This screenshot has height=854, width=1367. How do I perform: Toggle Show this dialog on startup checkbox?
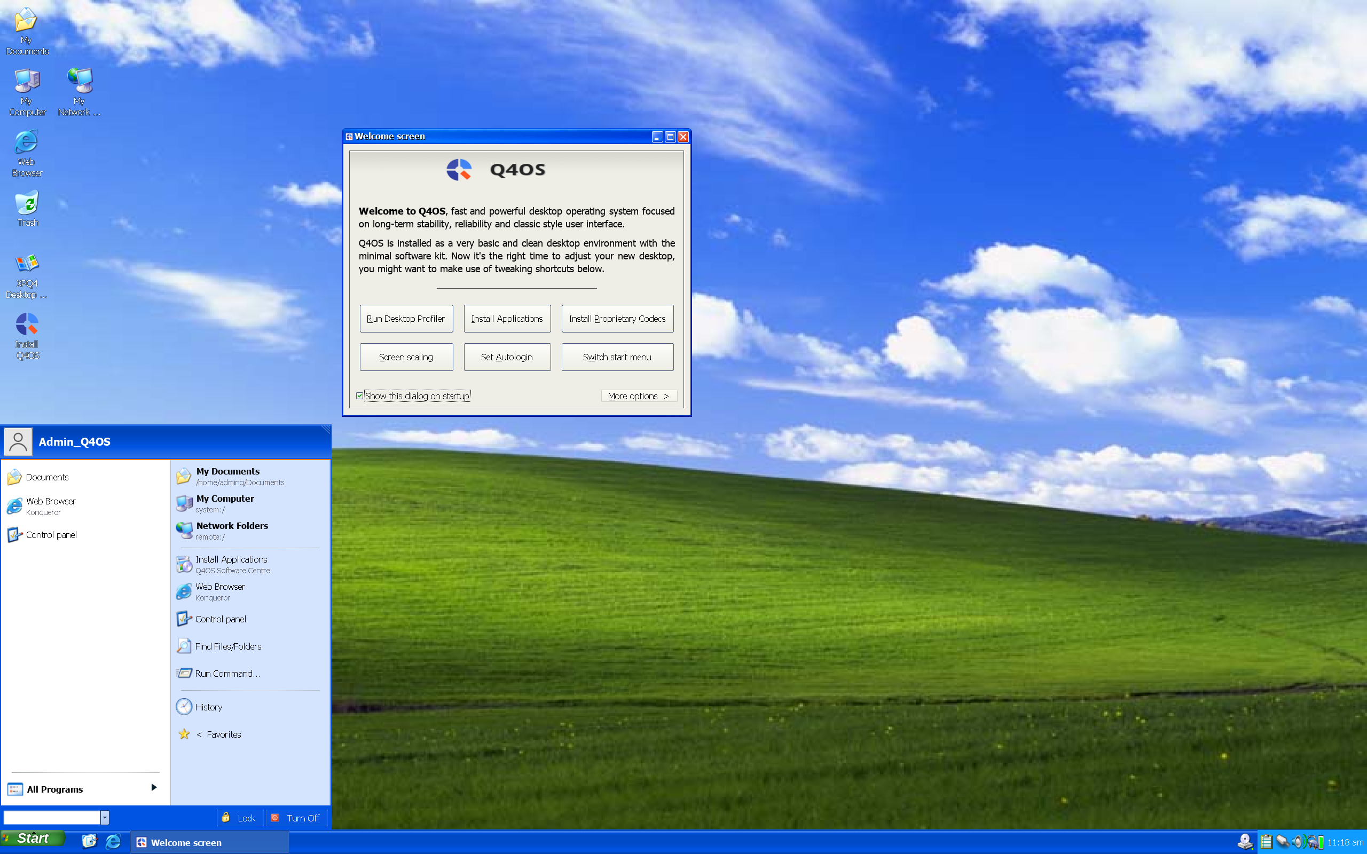click(359, 396)
